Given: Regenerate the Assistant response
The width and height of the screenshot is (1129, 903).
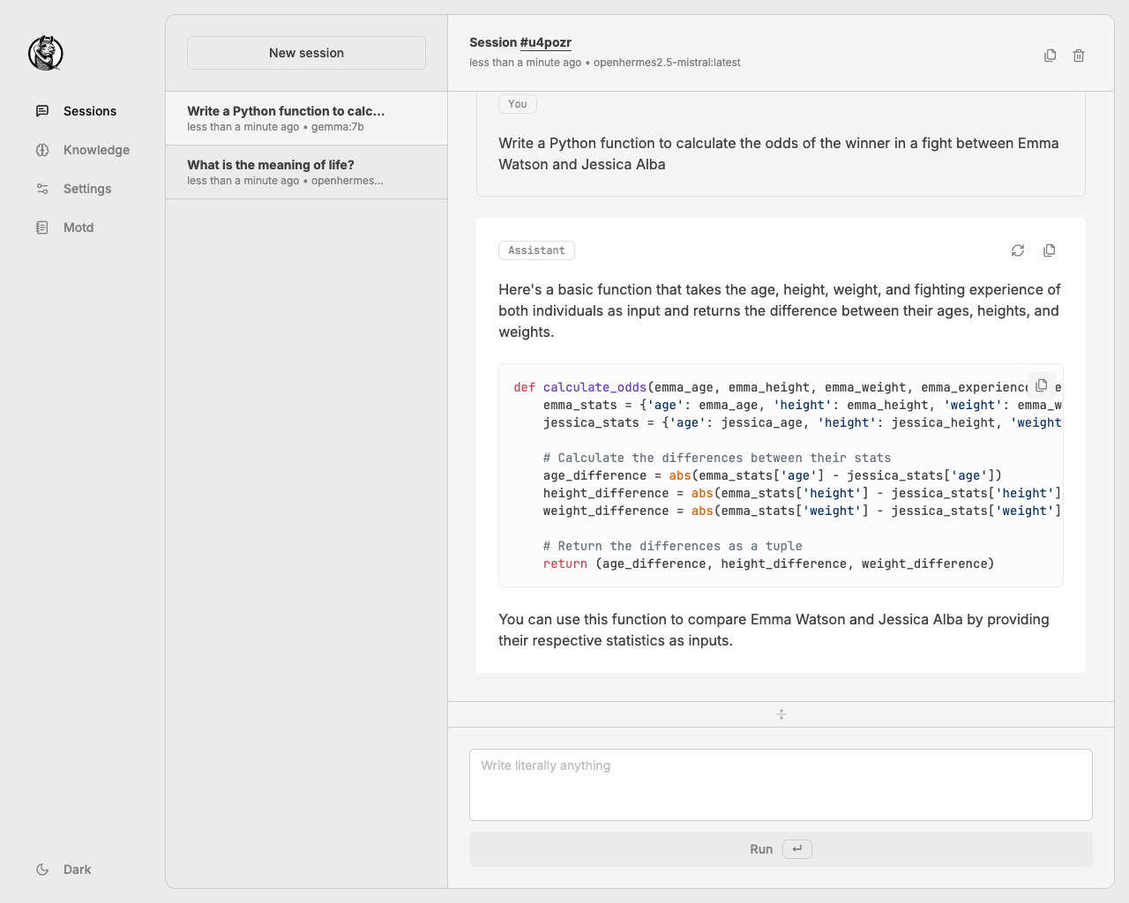Looking at the screenshot, I should click(x=1018, y=250).
